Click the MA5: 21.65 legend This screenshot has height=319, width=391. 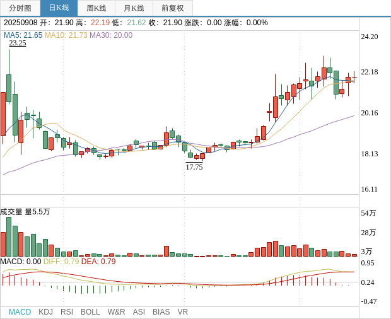(x=23, y=35)
